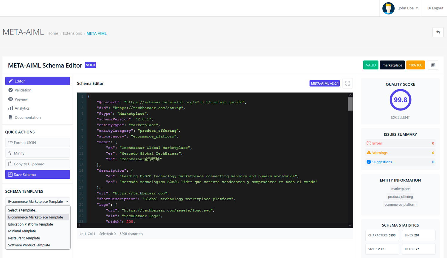Choose Select a template... option
447x258 pixels.
(x=38, y=210)
